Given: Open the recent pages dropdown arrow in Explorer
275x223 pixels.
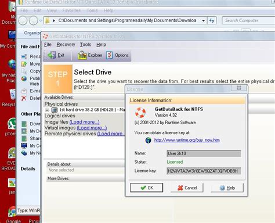Looking at the screenshot, I should tap(41, 20).
